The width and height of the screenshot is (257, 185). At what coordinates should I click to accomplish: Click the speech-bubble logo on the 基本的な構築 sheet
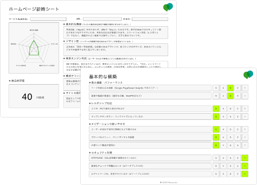tap(248, 75)
